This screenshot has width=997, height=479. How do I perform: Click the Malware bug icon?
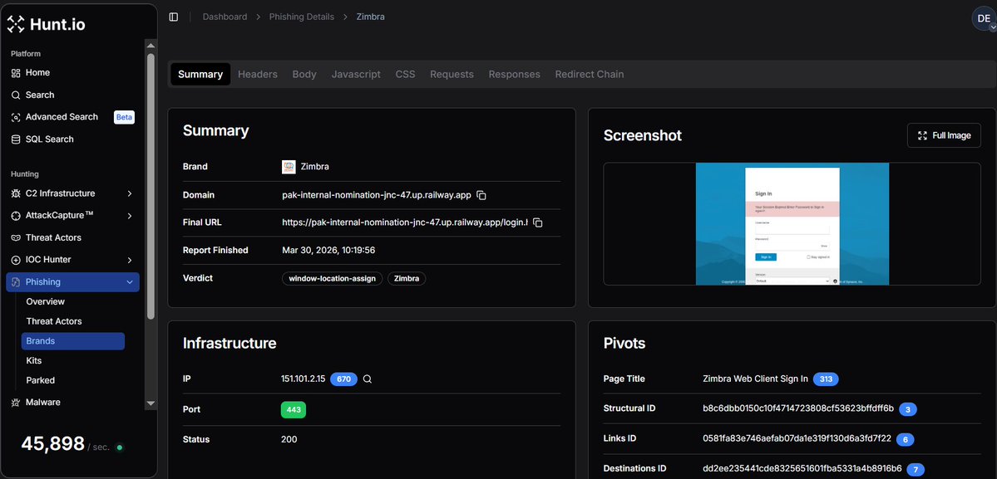click(16, 403)
